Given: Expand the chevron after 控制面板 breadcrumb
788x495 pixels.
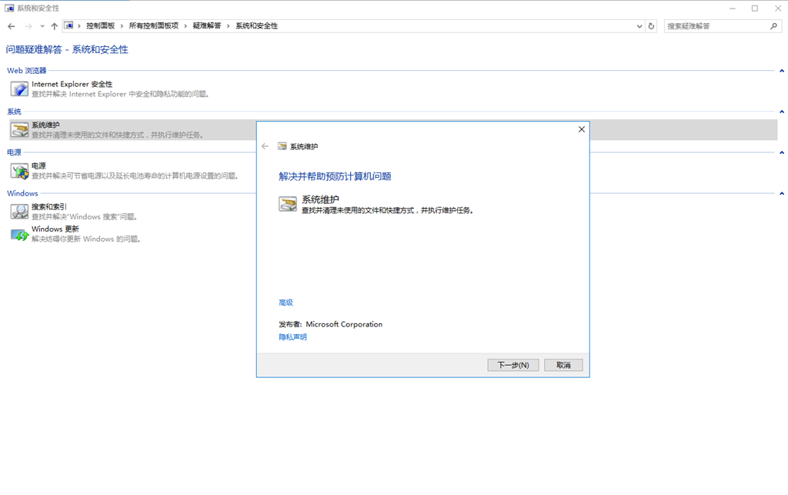Looking at the screenshot, I should (x=122, y=26).
